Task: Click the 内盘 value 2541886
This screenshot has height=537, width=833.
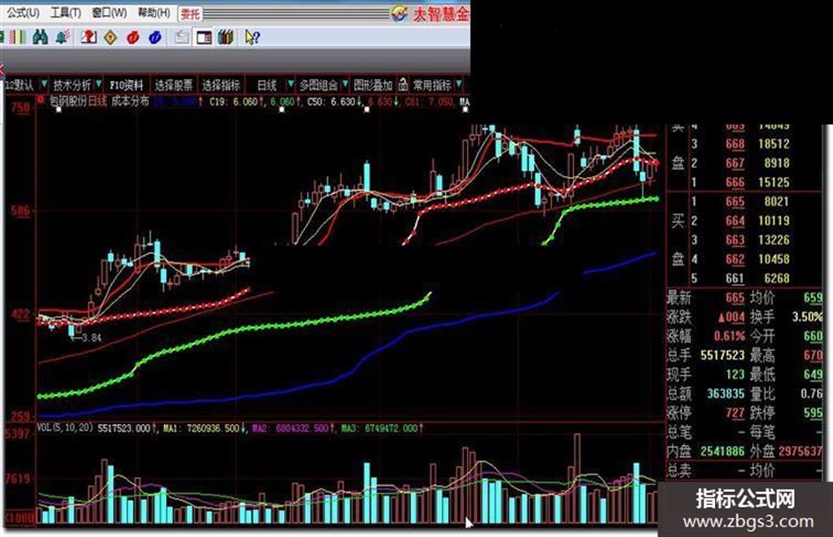Action: 723,451
